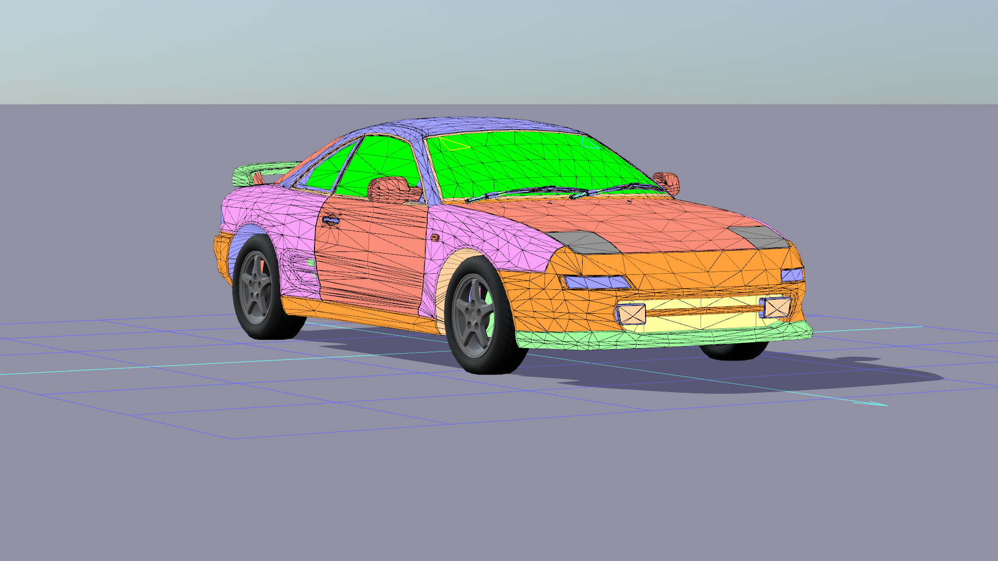The height and width of the screenshot is (561, 998).
Task: Select the right fog light
Action: pyautogui.click(x=777, y=308)
